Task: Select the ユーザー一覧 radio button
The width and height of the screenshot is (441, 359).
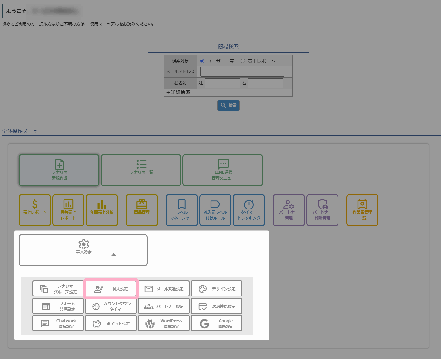Action: coord(202,61)
